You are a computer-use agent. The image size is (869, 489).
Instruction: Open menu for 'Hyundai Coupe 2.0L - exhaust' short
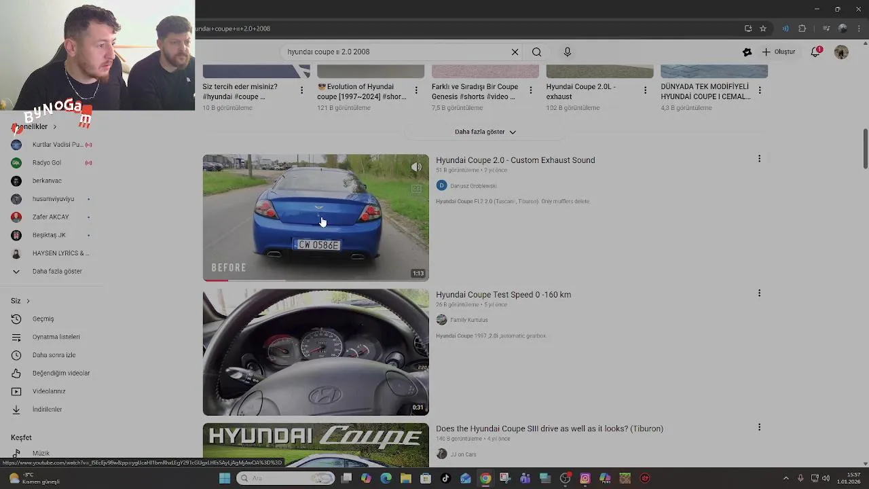tap(645, 90)
